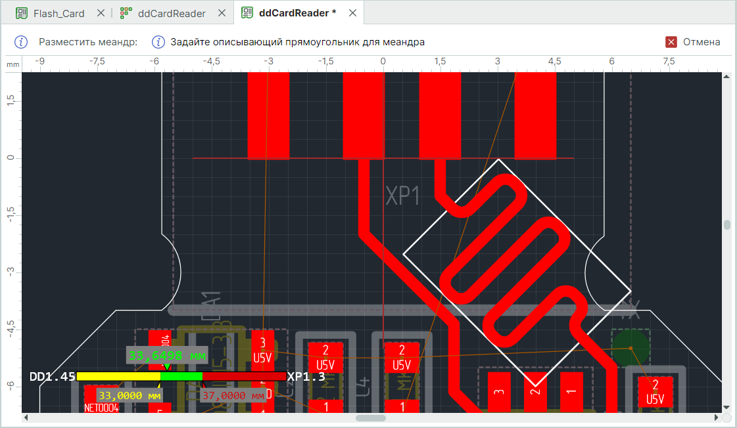
Task: Click the vertical scrollbar down arrow
Action: pos(726,407)
